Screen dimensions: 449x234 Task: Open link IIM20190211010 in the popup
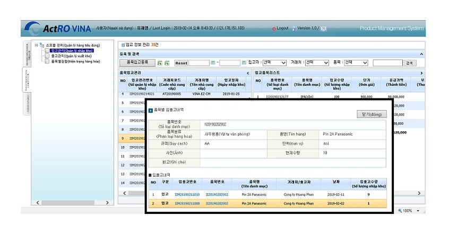pos(187,195)
